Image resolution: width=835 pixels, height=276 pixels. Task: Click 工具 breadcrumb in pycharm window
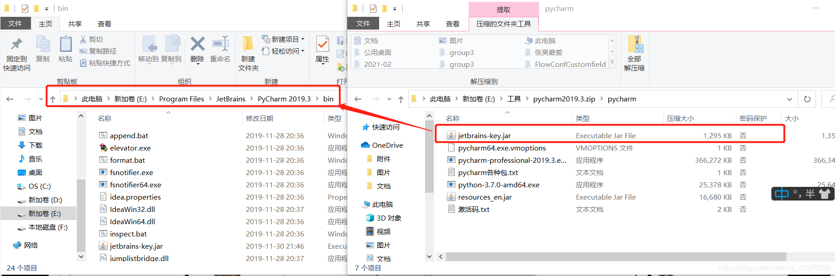(x=514, y=99)
